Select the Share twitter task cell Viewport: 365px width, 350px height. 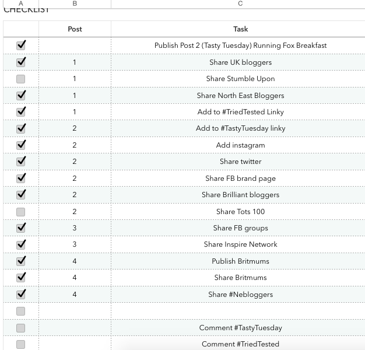coord(240,162)
